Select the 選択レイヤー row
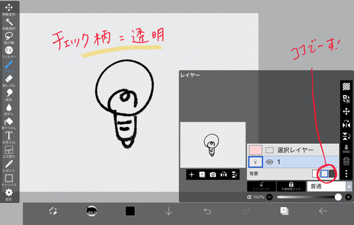This screenshot has height=225, width=354. point(293,150)
